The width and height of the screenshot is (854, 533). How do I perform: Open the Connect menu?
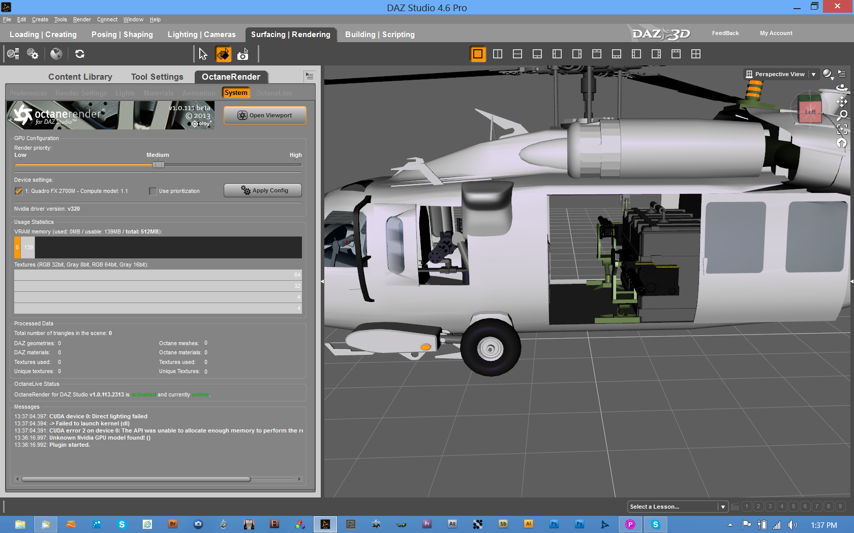[x=107, y=19]
